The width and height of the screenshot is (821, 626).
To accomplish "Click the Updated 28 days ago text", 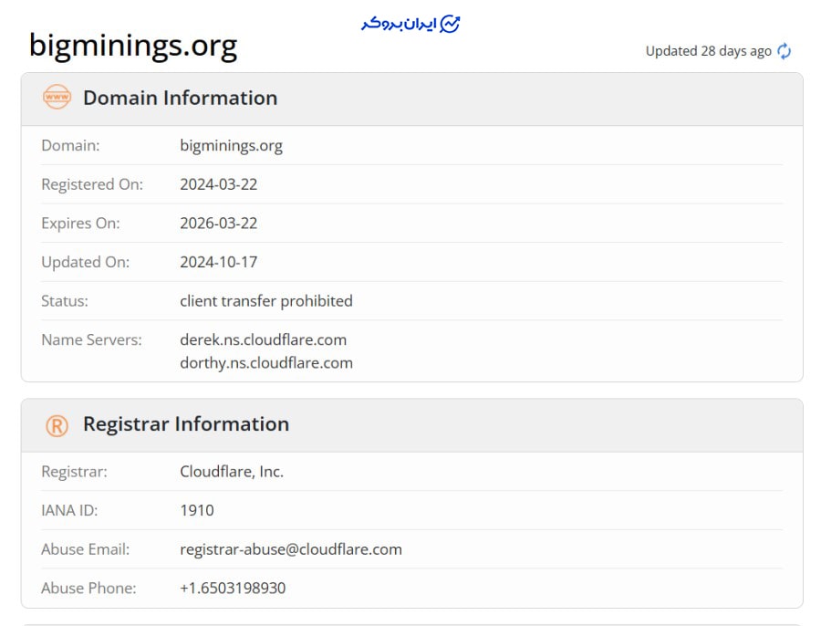I will tap(708, 51).
